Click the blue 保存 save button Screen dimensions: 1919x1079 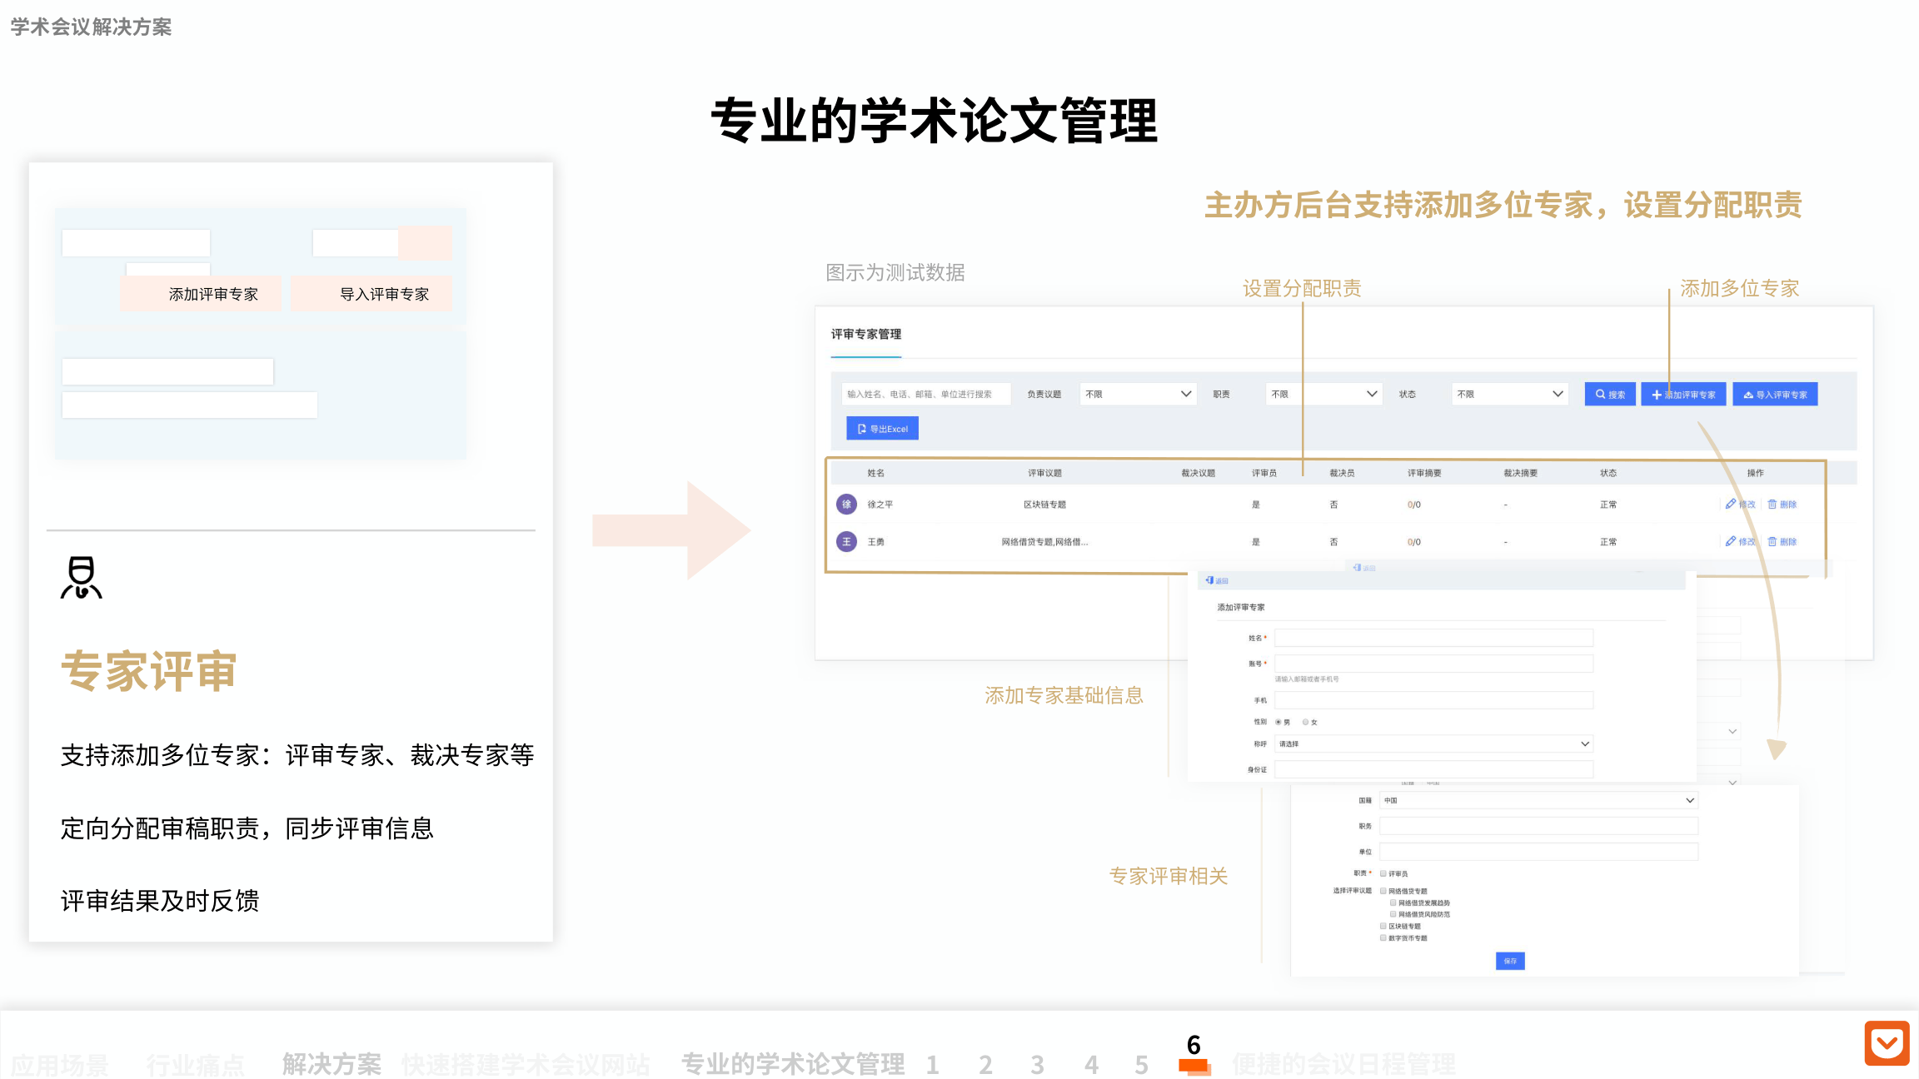(1510, 961)
